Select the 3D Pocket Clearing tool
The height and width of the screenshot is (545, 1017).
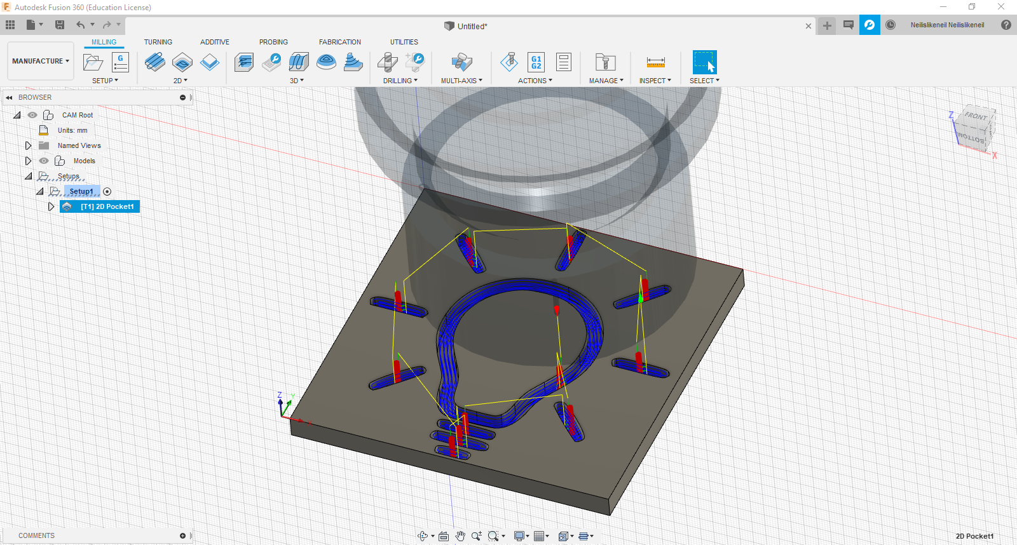click(271, 62)
